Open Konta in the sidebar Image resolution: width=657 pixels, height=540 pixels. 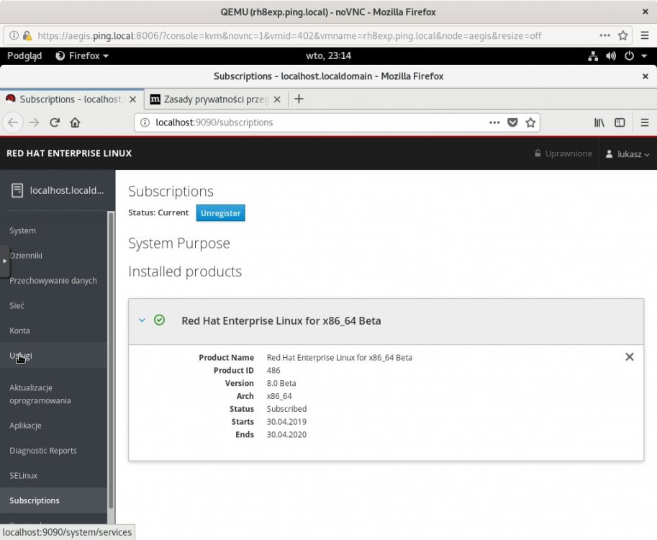click(x=19, y=330)
